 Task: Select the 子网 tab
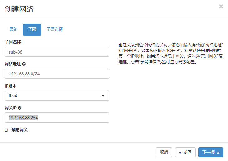click(x=32, y=30)
